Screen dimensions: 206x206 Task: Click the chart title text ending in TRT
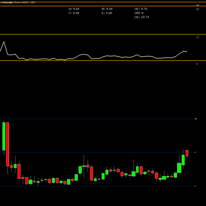pos(18,2)
